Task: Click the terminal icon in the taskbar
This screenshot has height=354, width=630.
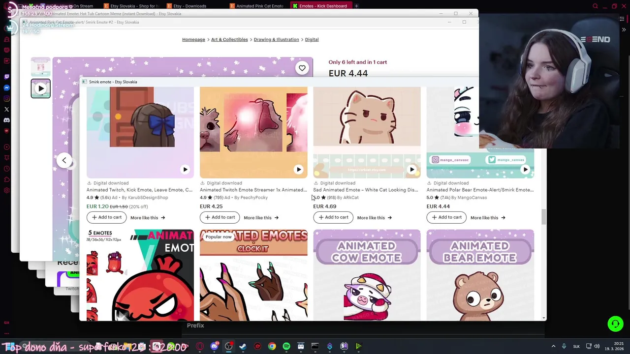Action: click(315, 346)
